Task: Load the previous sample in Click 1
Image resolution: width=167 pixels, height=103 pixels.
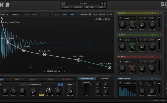Action: point(140,18)
